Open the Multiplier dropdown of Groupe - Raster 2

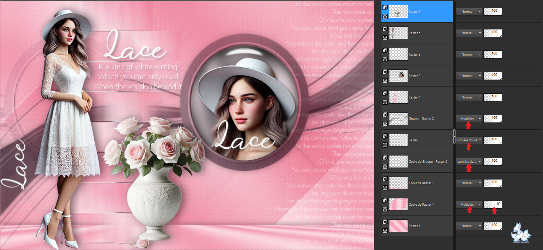pos(469,119)
